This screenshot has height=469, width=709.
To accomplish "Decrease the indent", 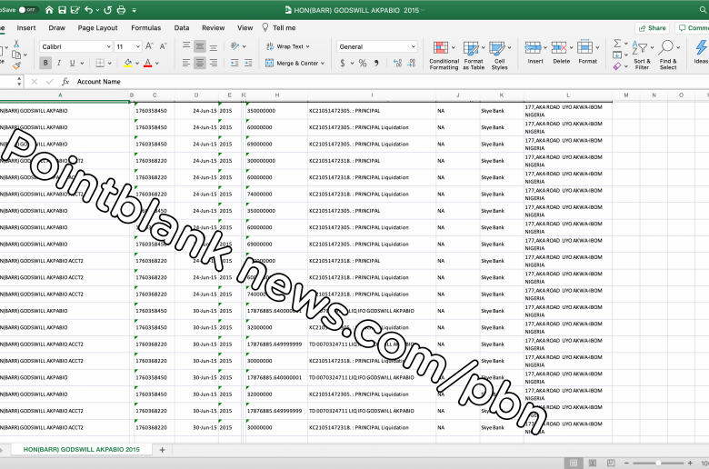I will point(235,63).
